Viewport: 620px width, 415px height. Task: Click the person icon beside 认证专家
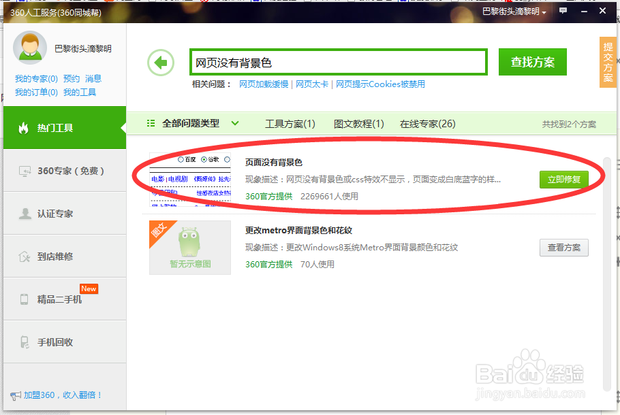[25, 214]
